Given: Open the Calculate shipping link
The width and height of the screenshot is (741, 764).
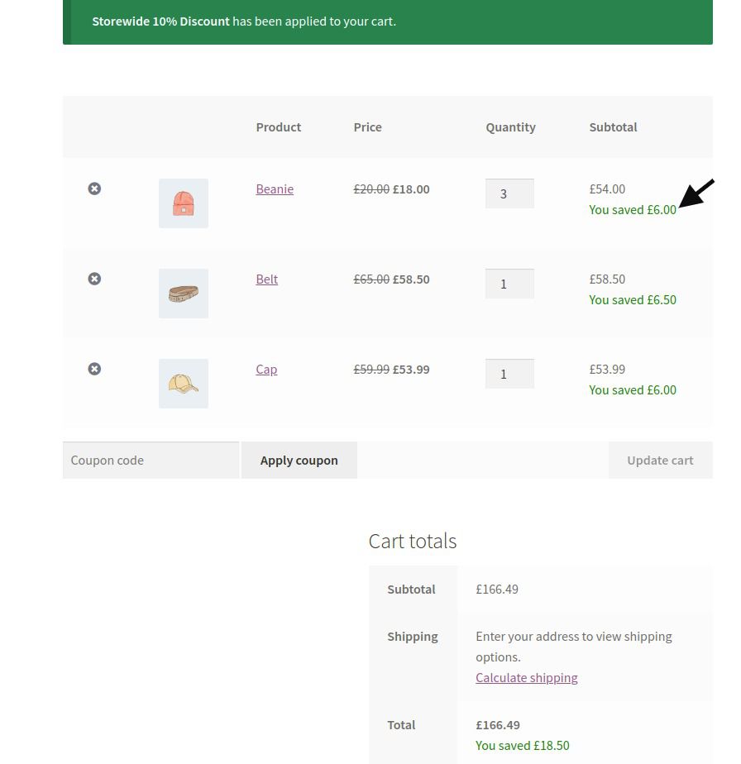Looking at the screenshot, I should [527, 678].
